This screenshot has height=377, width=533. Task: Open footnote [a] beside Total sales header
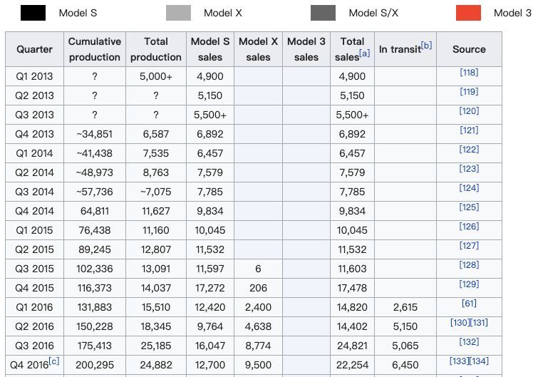coord(364,53)
